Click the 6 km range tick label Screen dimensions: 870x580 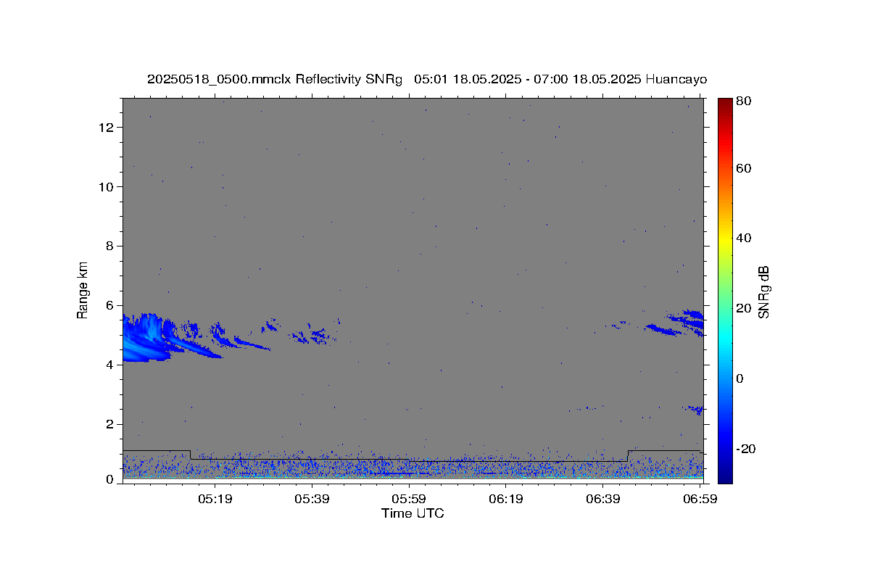pos(111,306)
